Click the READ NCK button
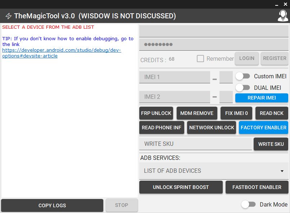 [x=272, y=113]
